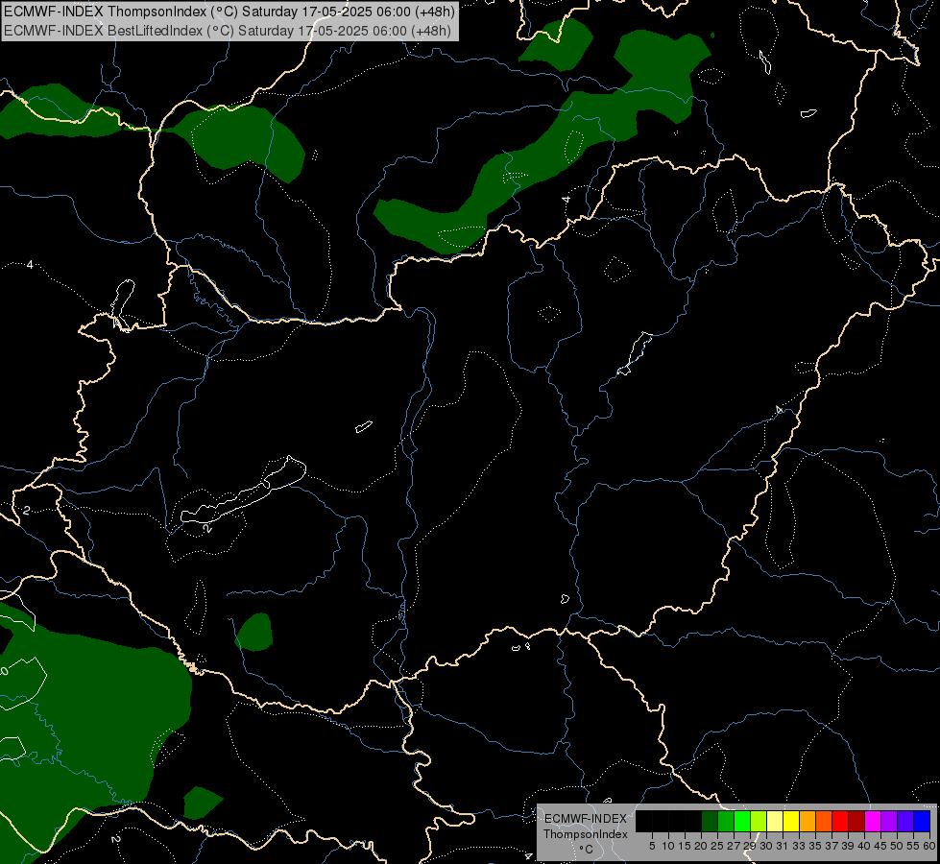Click the dark green 20–25 legend swatch
The height and width of the screenshot is (864, 940).
coord(710,821)
